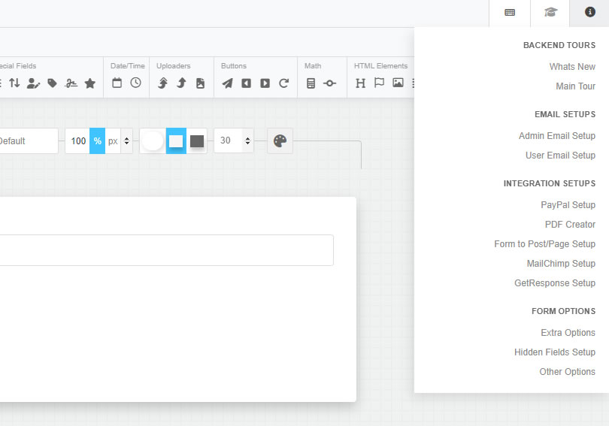Open GetResponse Setup tour
Viewport: 609px width, 426px height.
pyautogui.click(x=555, y=282)
